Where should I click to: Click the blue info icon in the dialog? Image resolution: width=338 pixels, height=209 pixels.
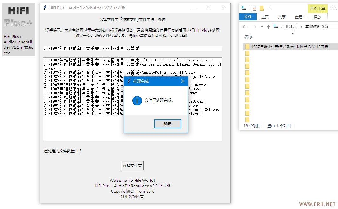[137, 101]
